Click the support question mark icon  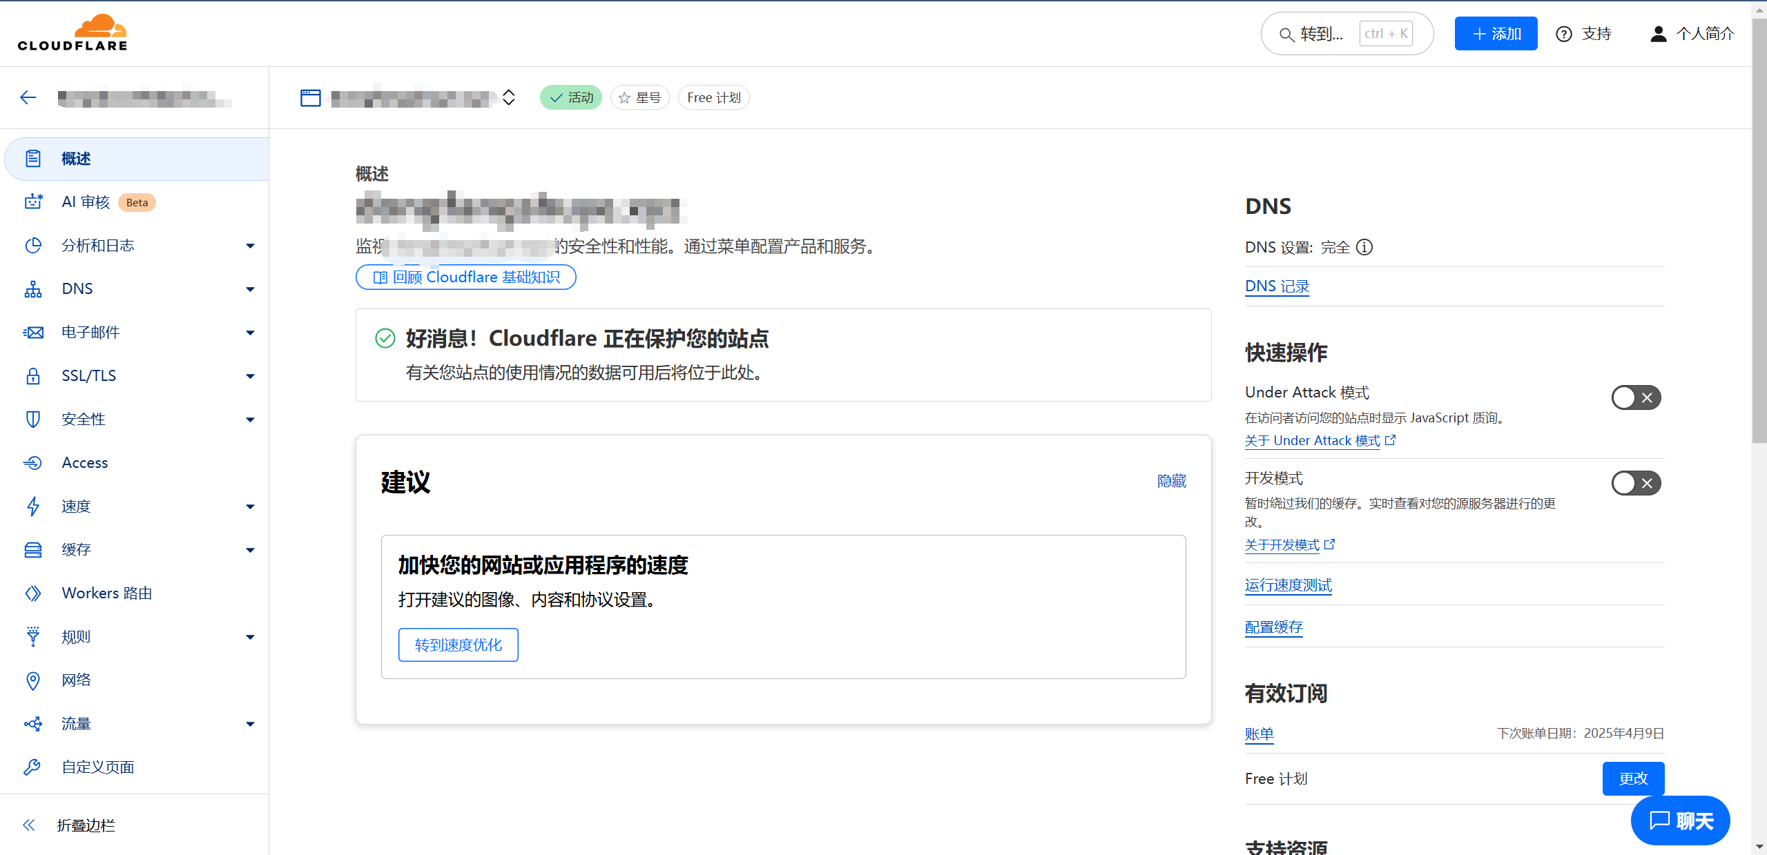point(1564,34)
